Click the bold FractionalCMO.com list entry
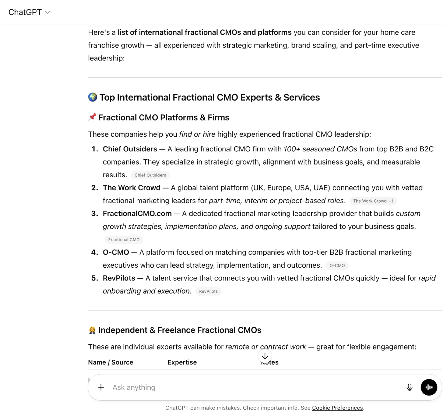The width and height of the screenshot is (447, 415). [x=137, y=213]
